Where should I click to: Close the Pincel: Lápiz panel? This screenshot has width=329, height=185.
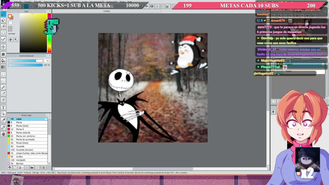coord(50,115)
